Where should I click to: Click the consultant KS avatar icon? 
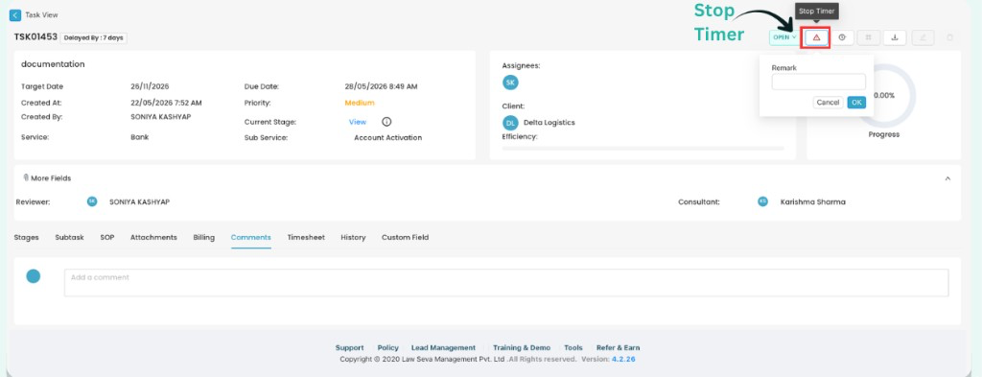coord(762,201)
